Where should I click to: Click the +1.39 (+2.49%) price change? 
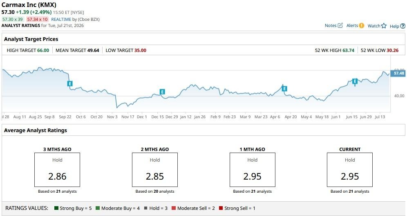tap(34, 12)
